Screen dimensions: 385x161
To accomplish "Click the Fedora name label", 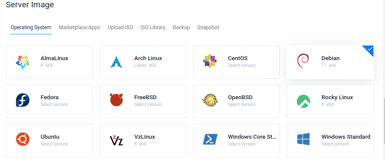I will tap(49, 97).
